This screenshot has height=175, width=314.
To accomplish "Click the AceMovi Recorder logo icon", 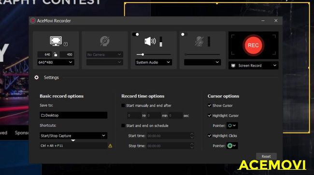I will tap(33, 21).
